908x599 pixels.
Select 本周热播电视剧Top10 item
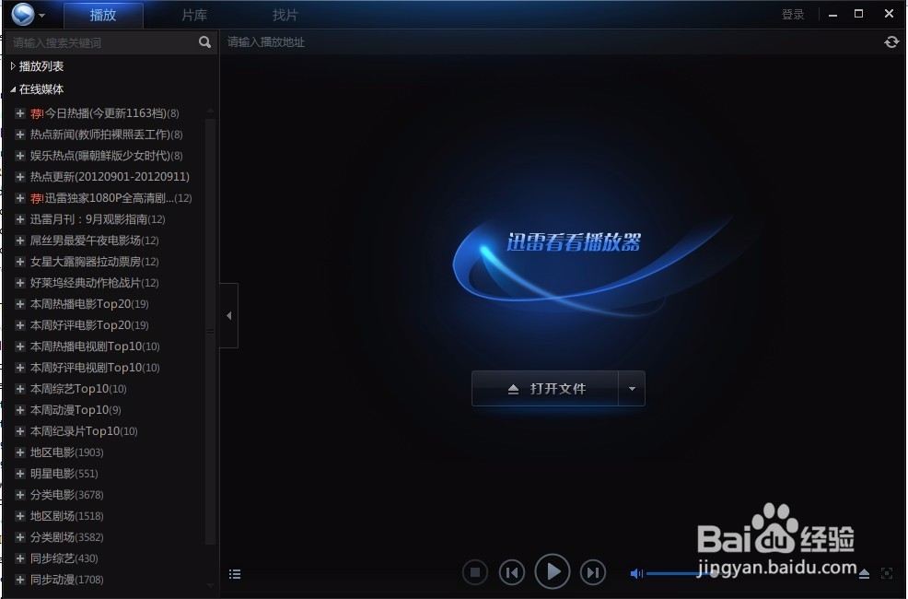click(95, 346)
